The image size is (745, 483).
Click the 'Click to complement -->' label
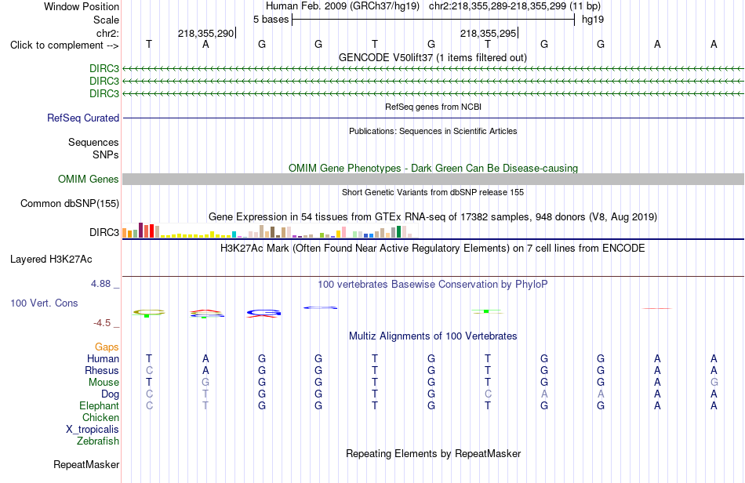point(64,45)
